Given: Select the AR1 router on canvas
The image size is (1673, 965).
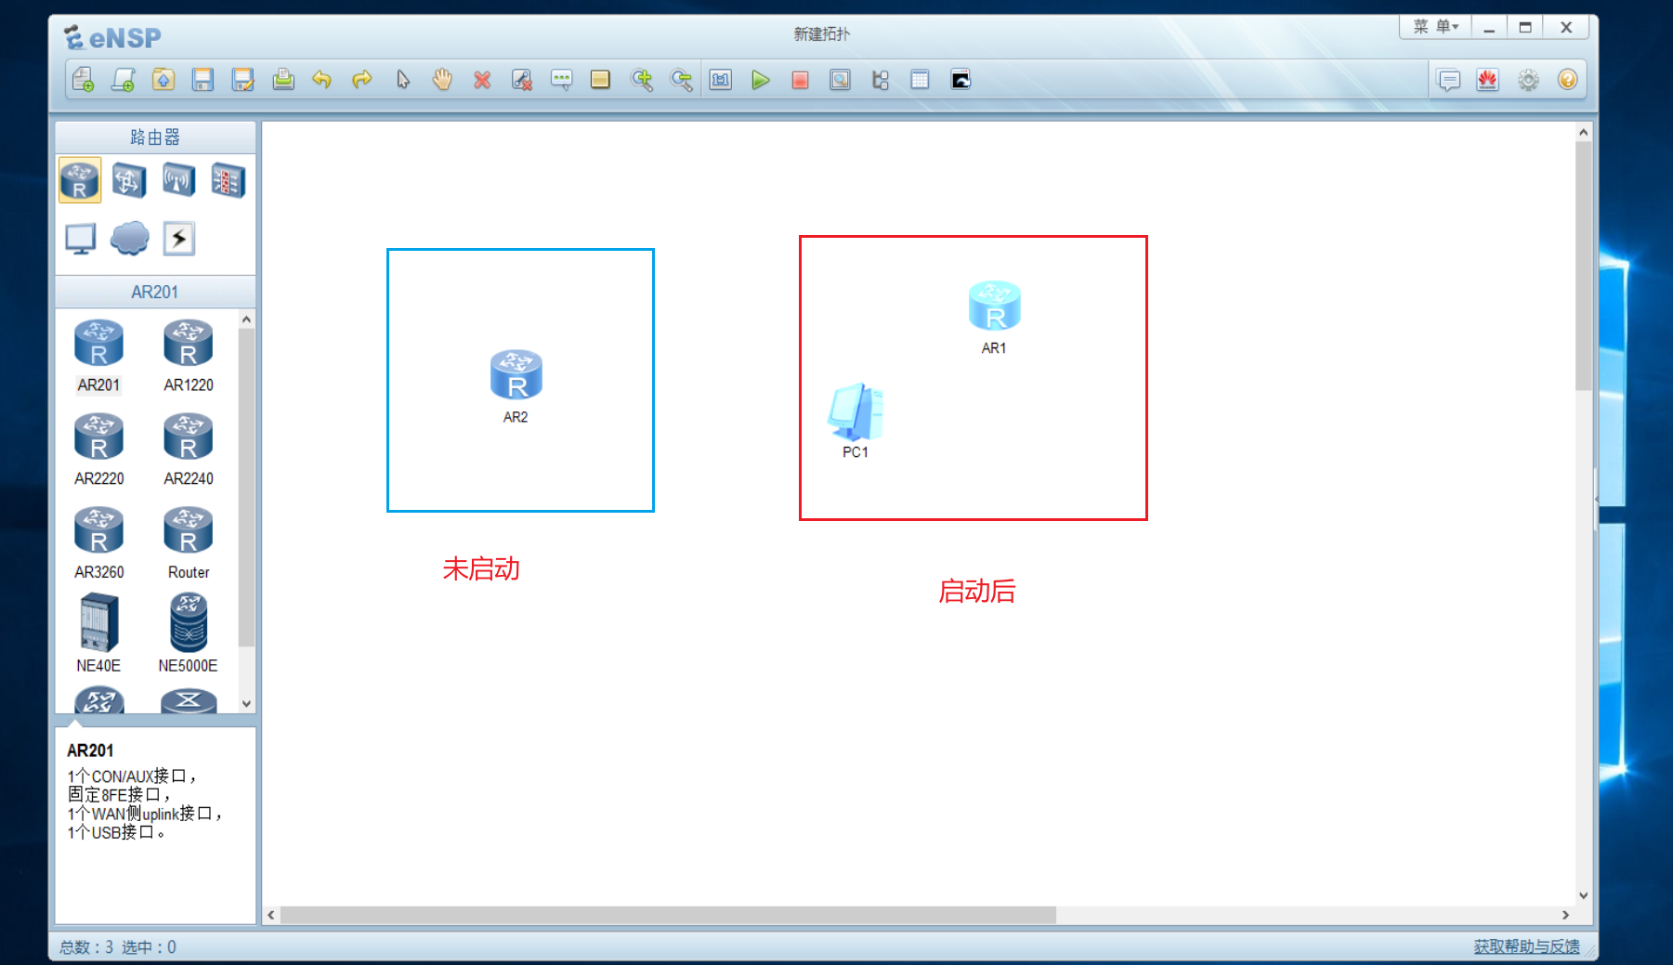Looking at the screenshot, I should [995, 306].
